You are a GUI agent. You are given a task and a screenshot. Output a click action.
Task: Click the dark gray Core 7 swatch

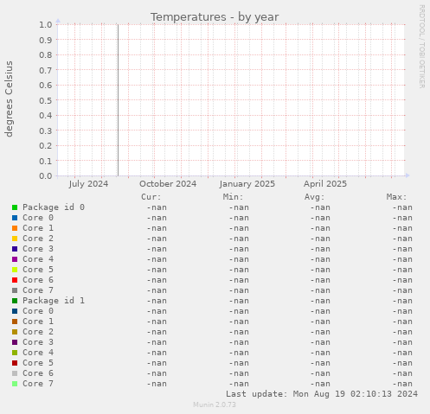click(15, 290)
